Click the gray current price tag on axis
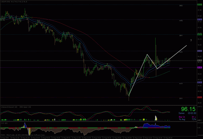Viewport: 203px width, 139px height. tap(200, 61)
